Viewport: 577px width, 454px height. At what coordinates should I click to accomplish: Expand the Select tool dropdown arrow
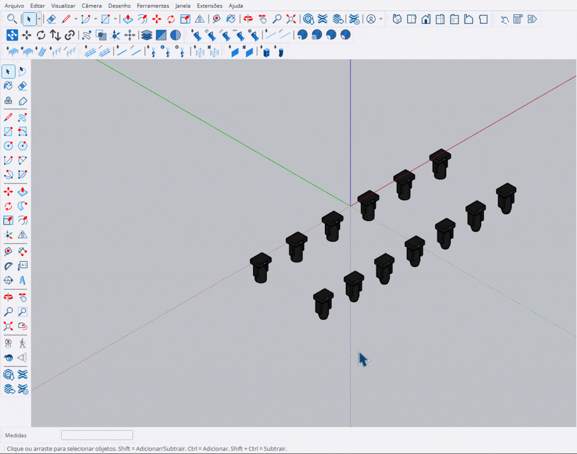click(39, 19)
